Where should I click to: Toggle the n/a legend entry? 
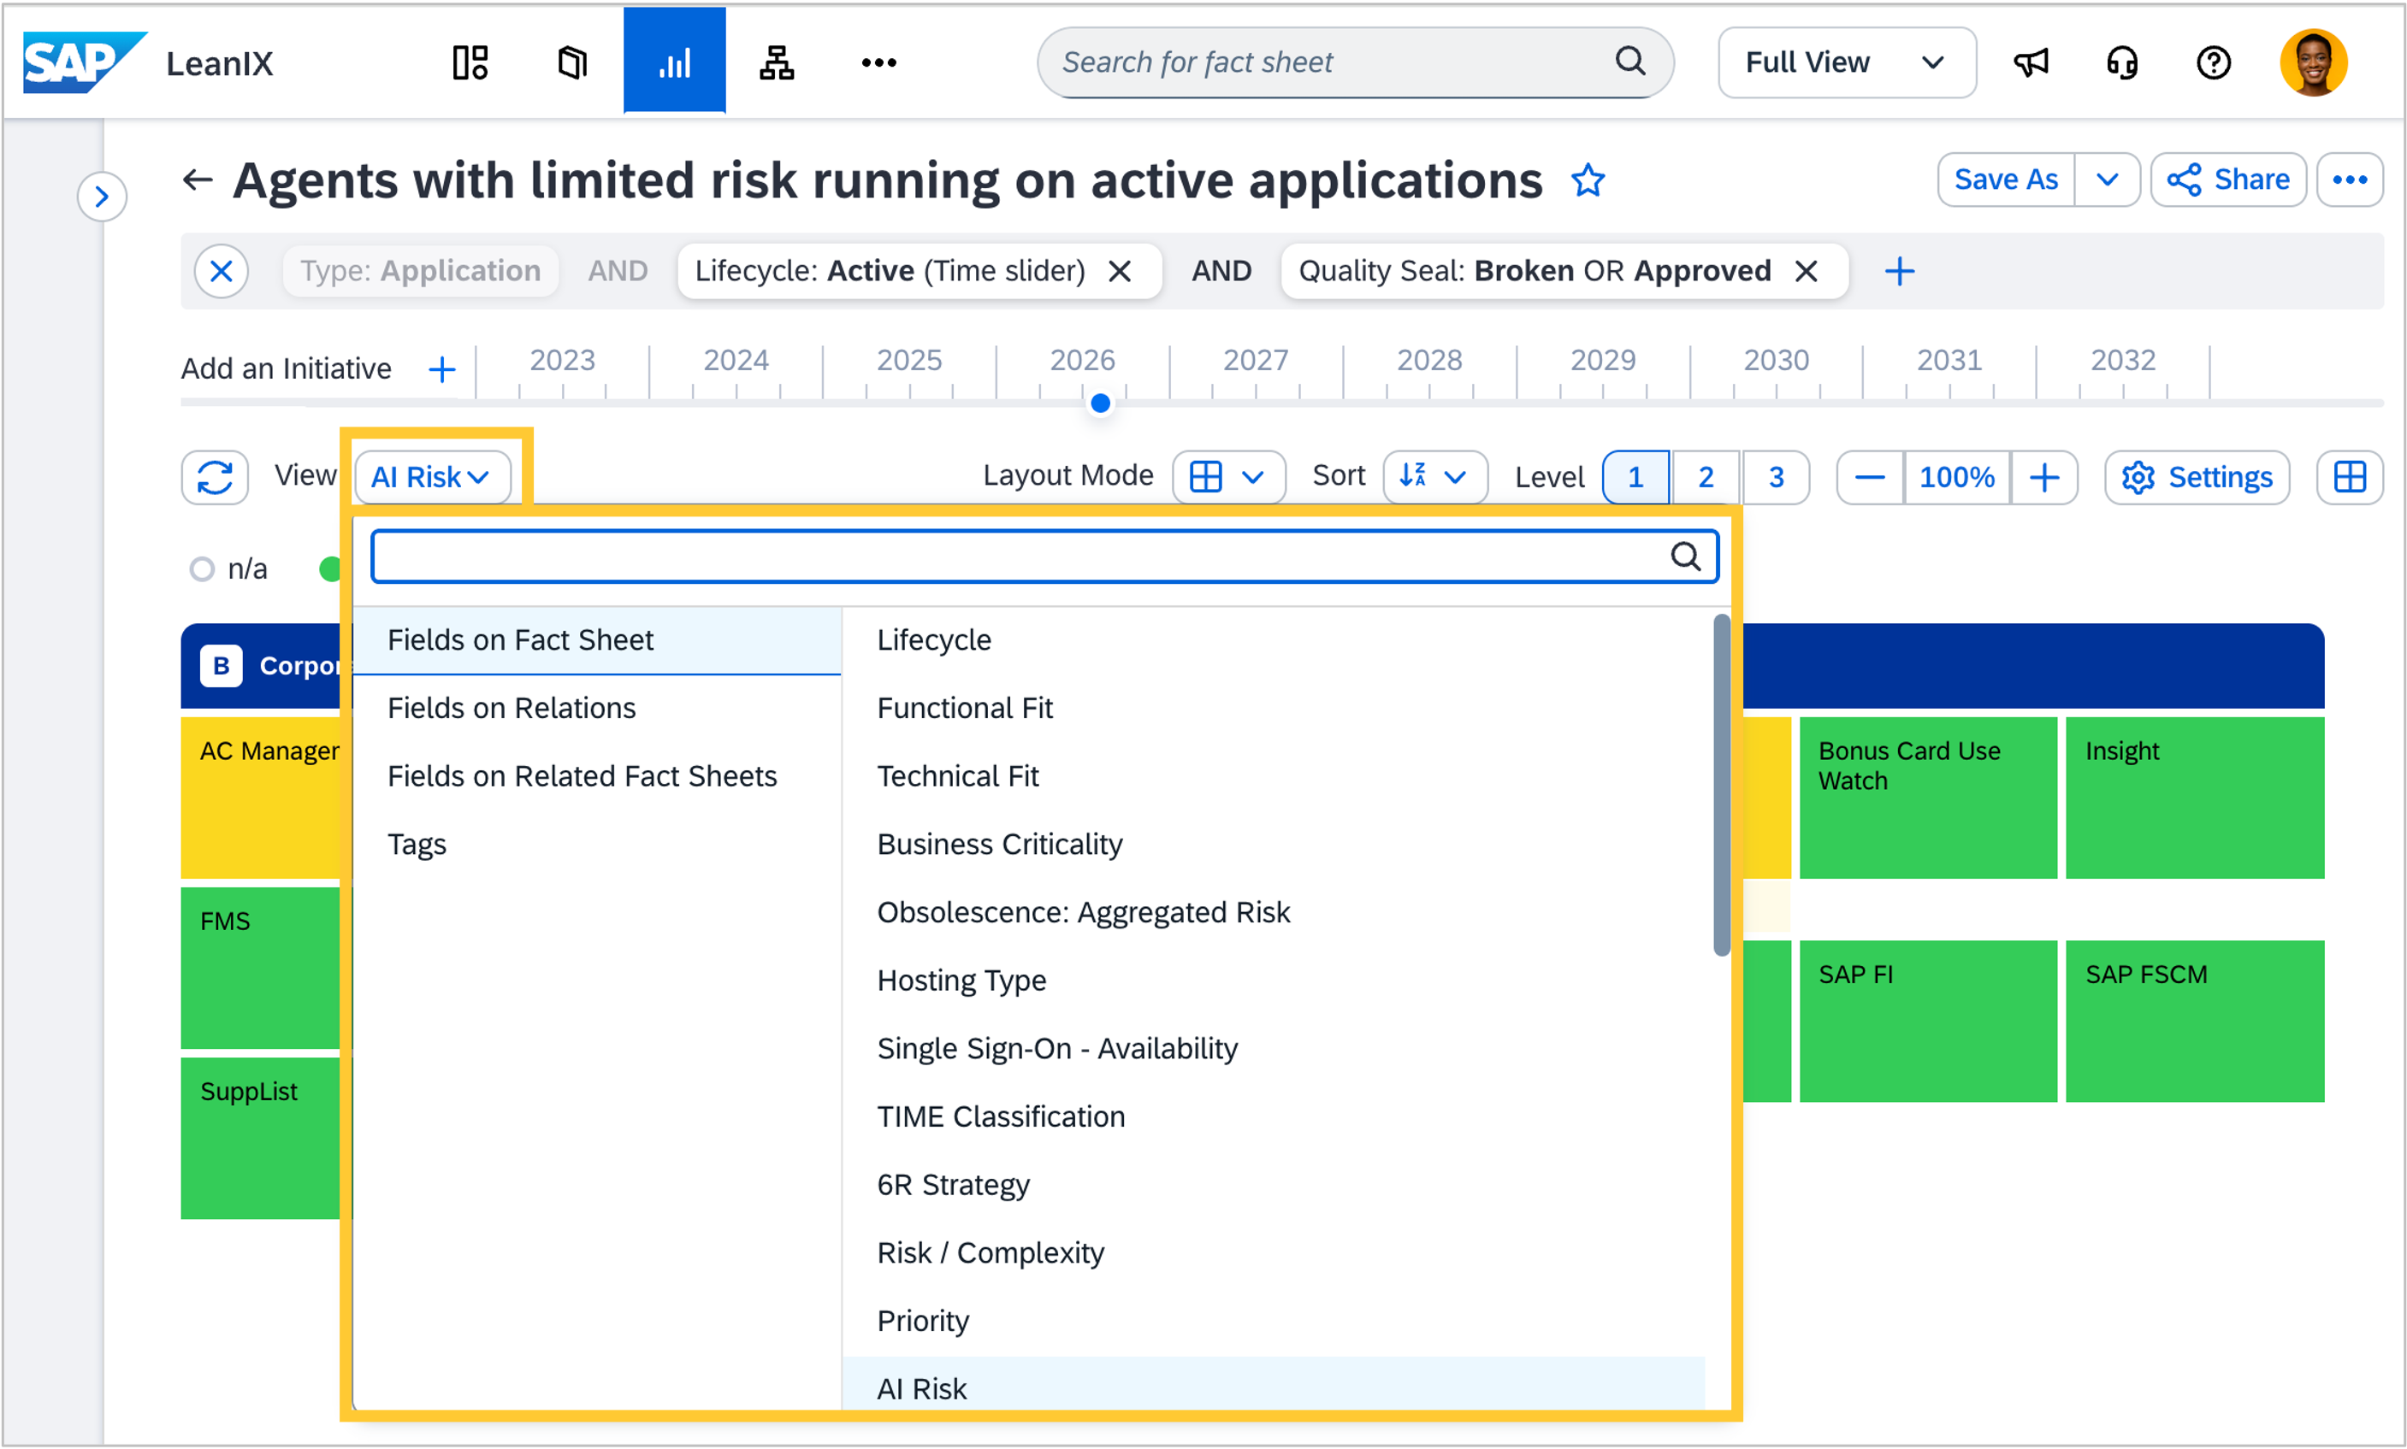(x=228, y=568)
